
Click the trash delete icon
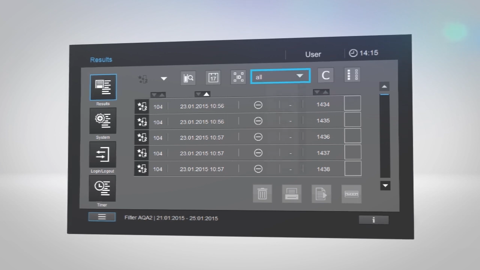coord(262,193)
